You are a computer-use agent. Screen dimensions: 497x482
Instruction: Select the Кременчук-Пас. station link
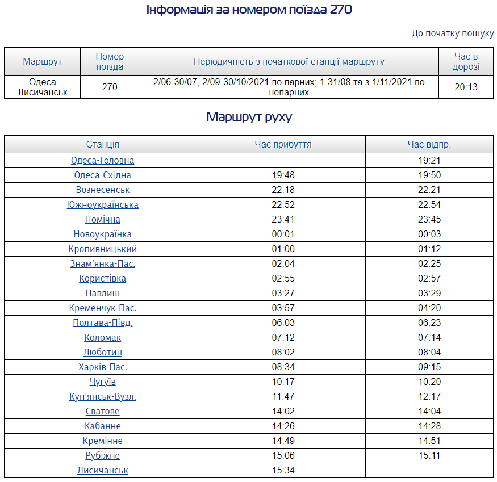103,308
